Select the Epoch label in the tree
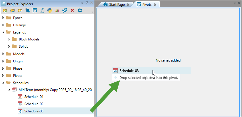This screenshot has width=242, height=117. click(18, 18)
